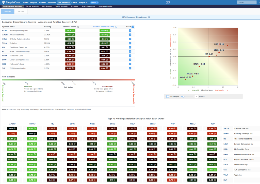Open the Portfolios menu in top navigation

(x=52, y=3)
